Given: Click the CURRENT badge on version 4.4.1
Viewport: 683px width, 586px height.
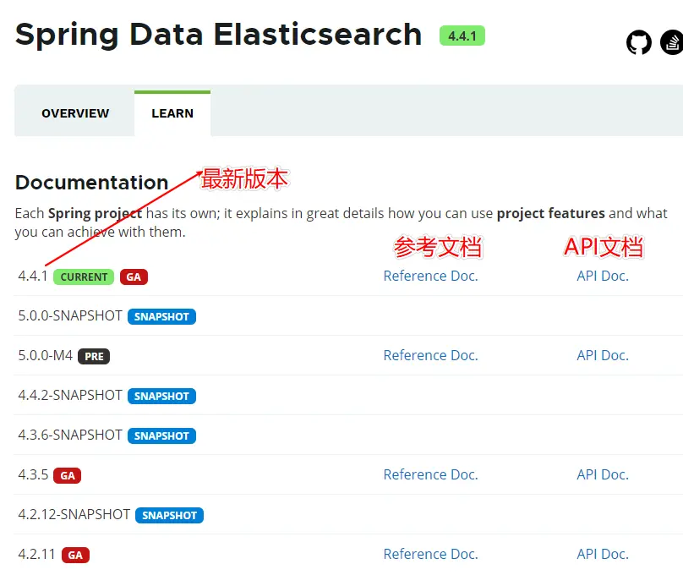Looking at the screenshot, I should pyautogui.click(x=84, y=277).
